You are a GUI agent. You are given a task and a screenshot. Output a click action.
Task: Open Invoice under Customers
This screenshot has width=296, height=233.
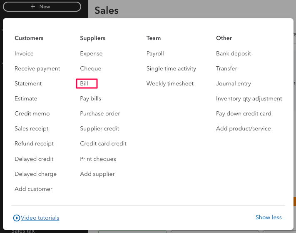coord(24,53)
